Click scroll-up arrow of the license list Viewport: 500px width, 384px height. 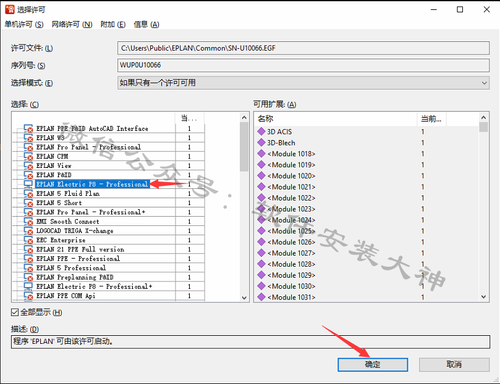(x=244, y=117)
